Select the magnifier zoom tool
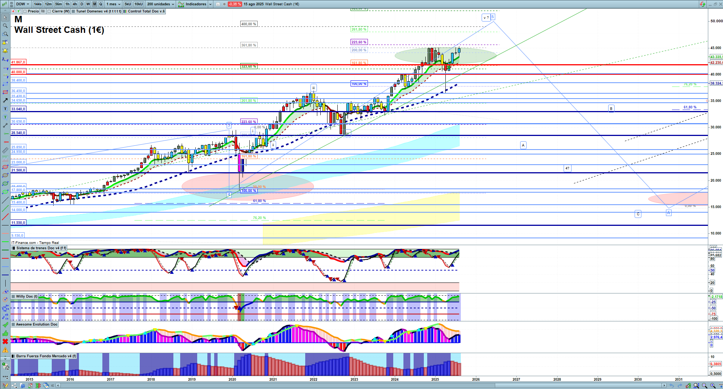 pos(5,26)
